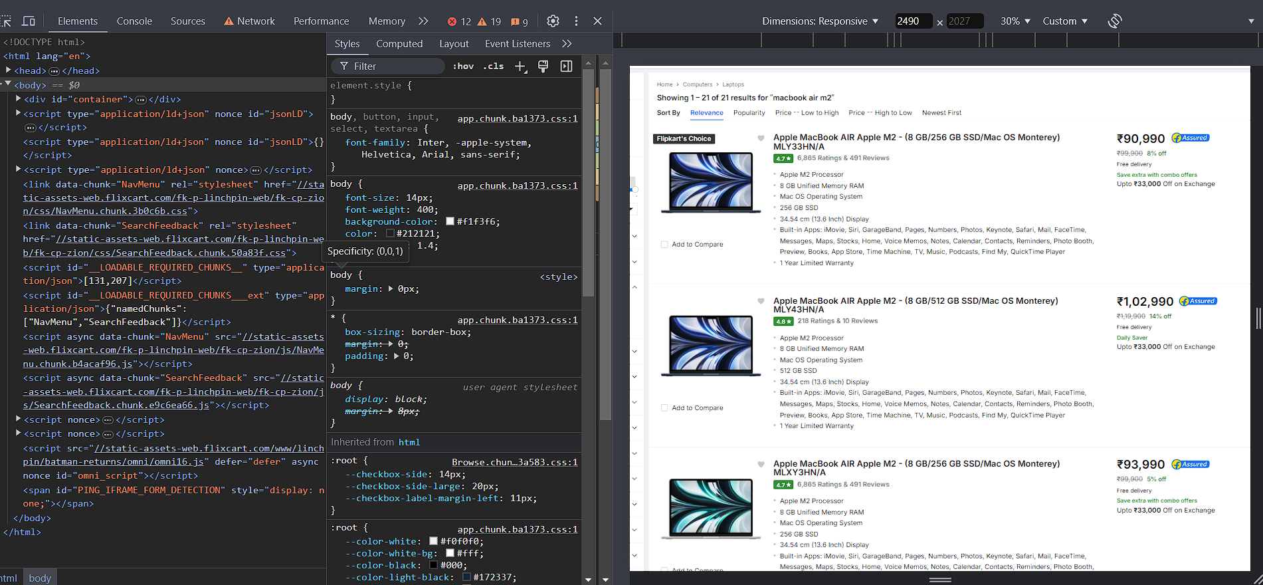
Task: Open NavMenu.chunk.3b0c6b.css href link
Action: click(173, 197)
